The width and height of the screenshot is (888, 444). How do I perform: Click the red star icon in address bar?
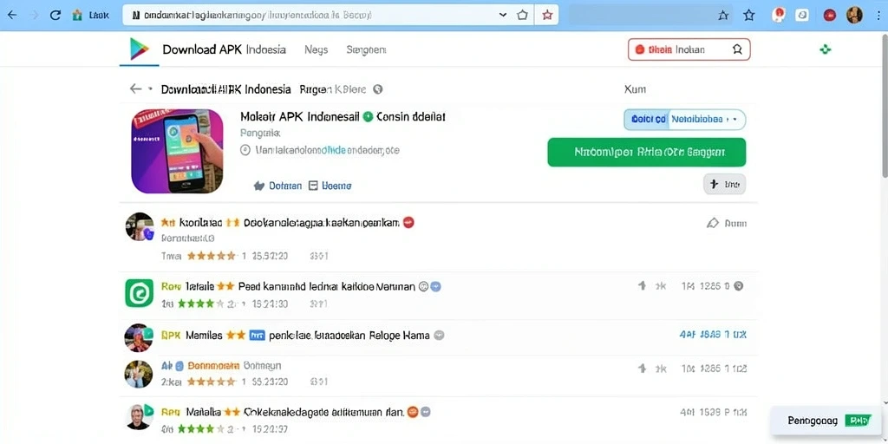(547, 16)
